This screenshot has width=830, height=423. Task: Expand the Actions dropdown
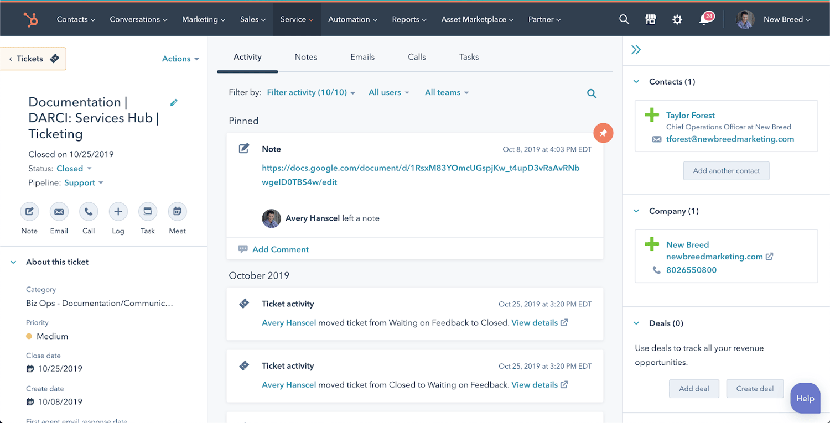(180, 59)
